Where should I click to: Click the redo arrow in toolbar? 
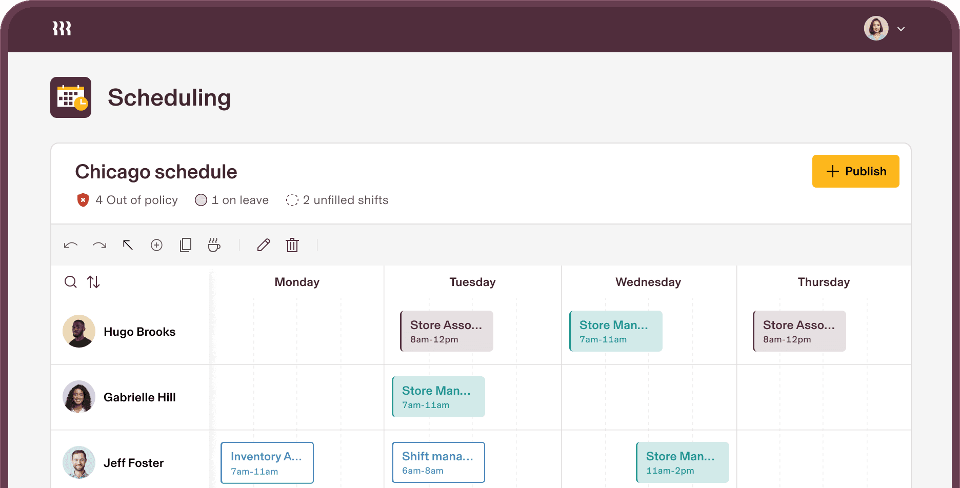pos(99,245)
